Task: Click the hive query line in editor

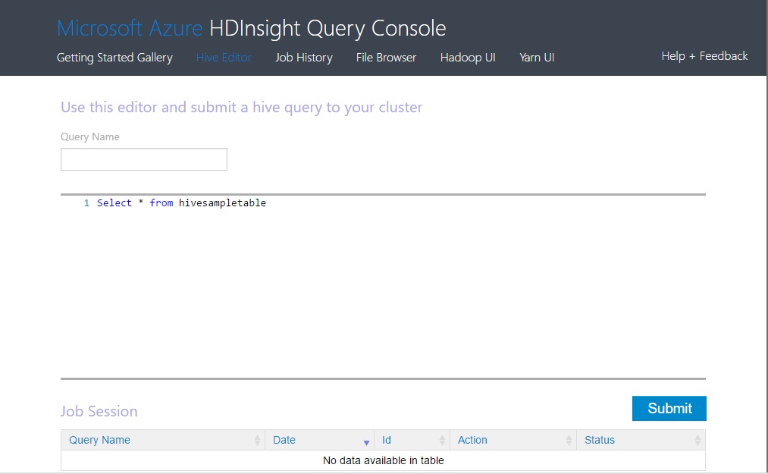Action: click(181, 203)
